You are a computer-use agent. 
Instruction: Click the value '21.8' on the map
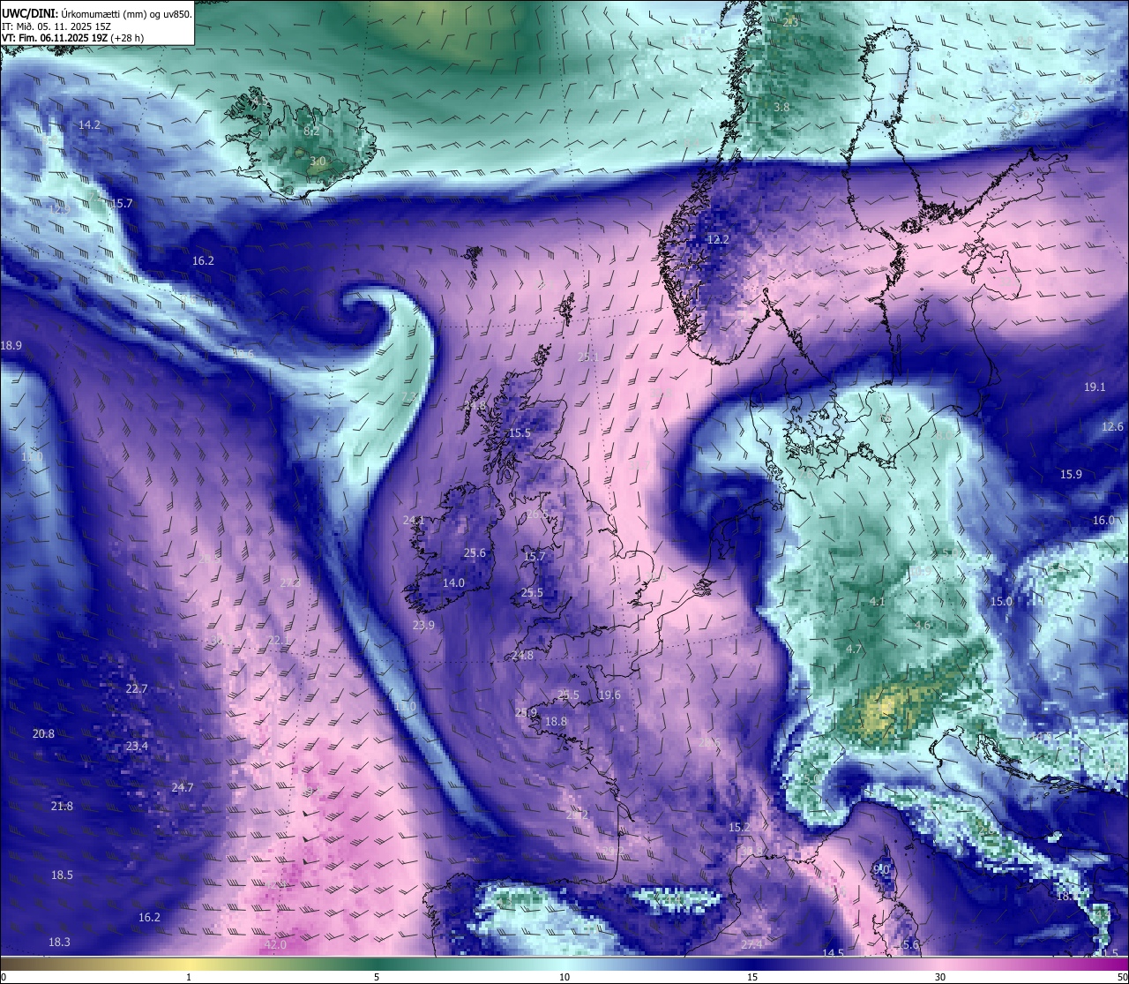pyautogui.click(x=62, y=806)
